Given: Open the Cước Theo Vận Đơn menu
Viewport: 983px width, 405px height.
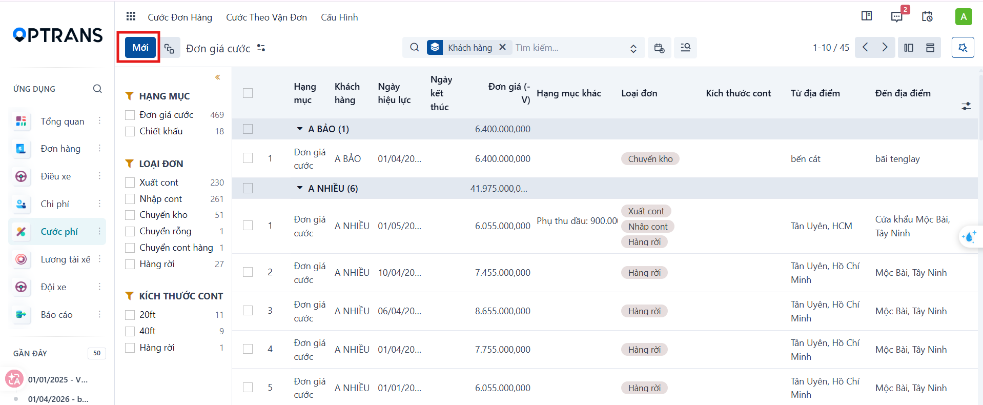Looking at the screenshot, I should tap(267, 17).
